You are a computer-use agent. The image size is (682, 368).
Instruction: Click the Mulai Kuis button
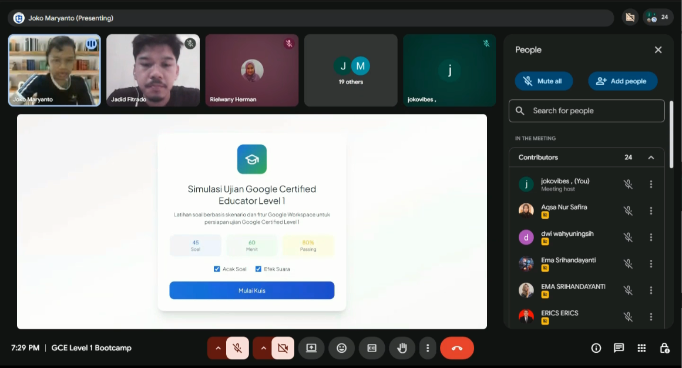(x=252, y=290)
